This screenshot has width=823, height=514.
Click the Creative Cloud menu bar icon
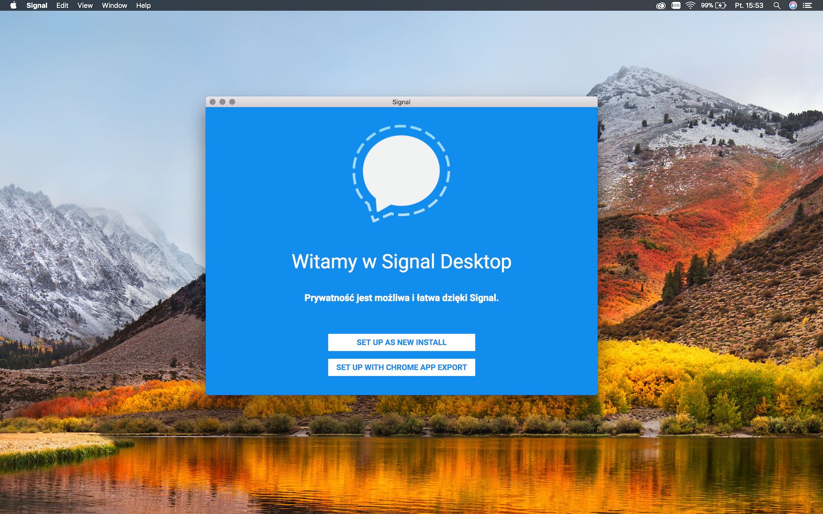(x=660, y=5)
